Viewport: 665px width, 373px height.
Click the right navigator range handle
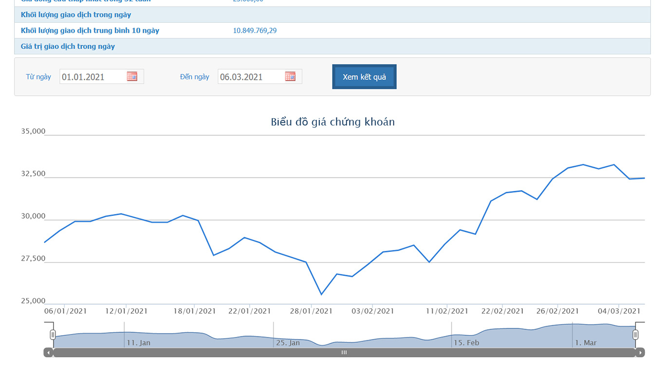(x=635, y=335)
